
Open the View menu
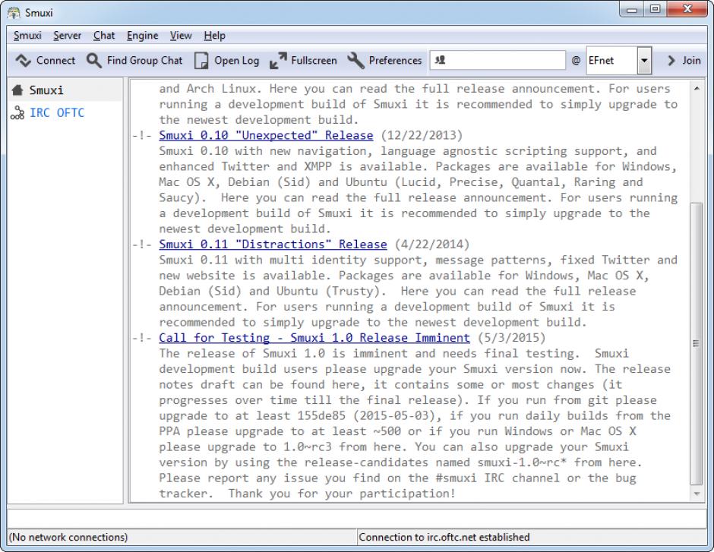coord(181,36)
